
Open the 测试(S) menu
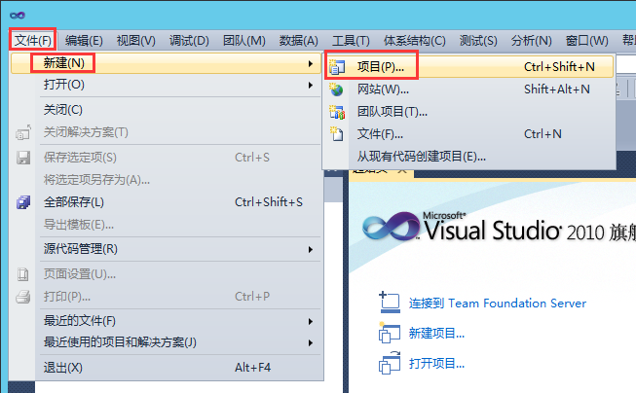point(478,41)
